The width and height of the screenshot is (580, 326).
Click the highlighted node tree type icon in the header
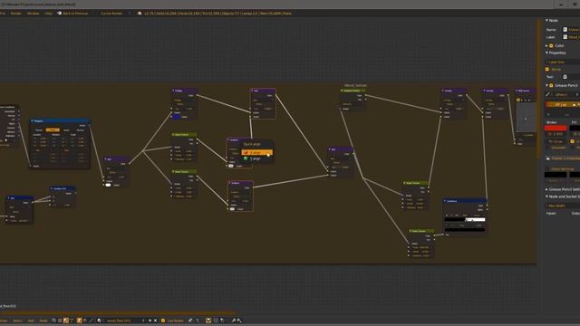click(65, 321)
